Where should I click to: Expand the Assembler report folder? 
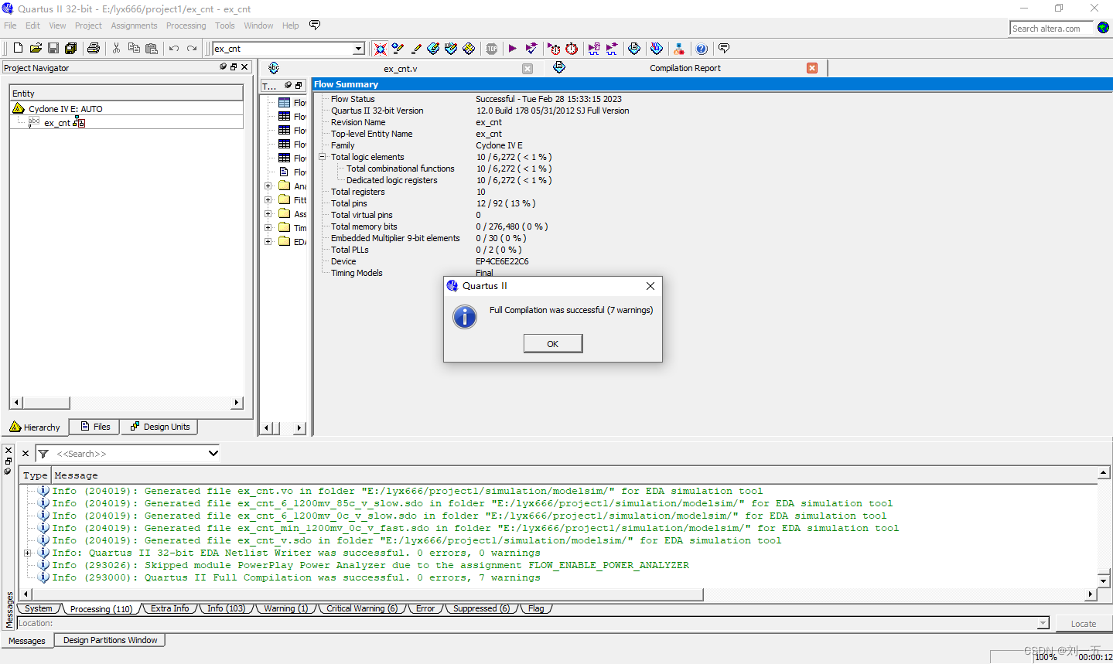coord(268,214)
